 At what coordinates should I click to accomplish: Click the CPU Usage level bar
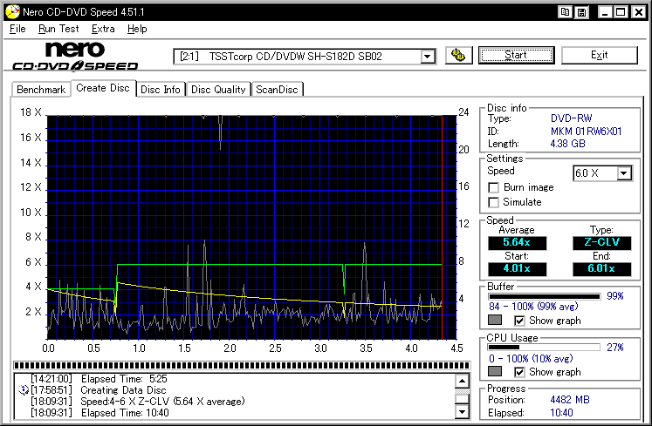[x=545, y=348]
